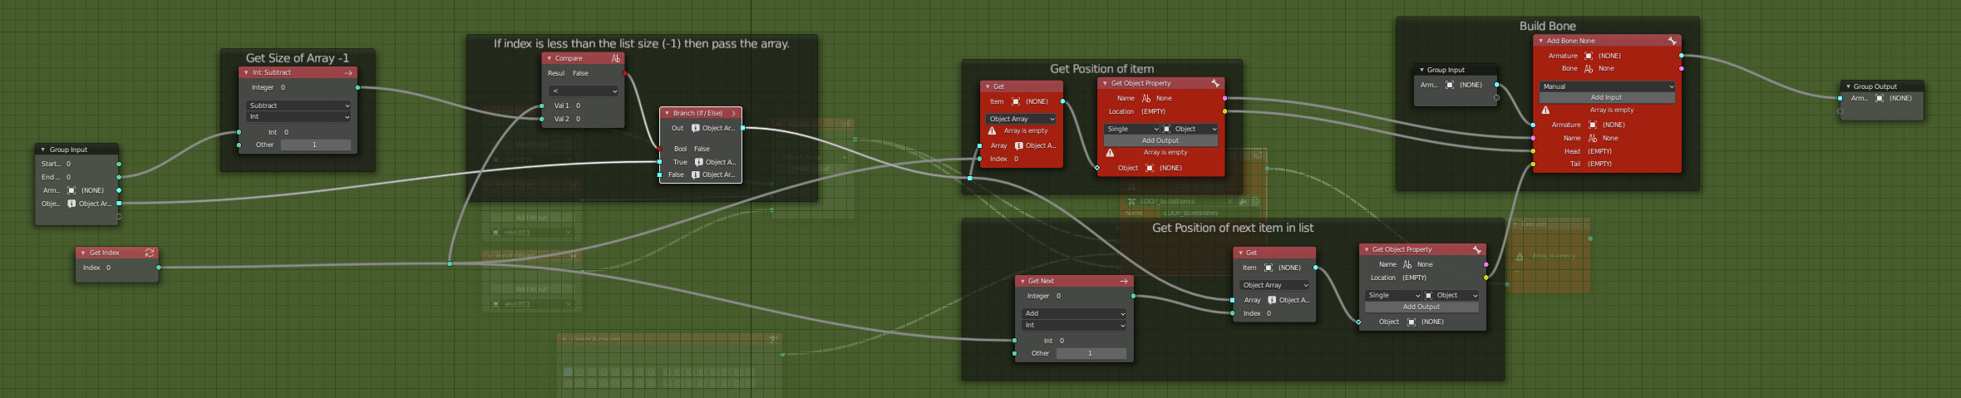Click the array icon in Branch Out row
The width and height of the screenshot is (1961, 398).
point(695,129)
